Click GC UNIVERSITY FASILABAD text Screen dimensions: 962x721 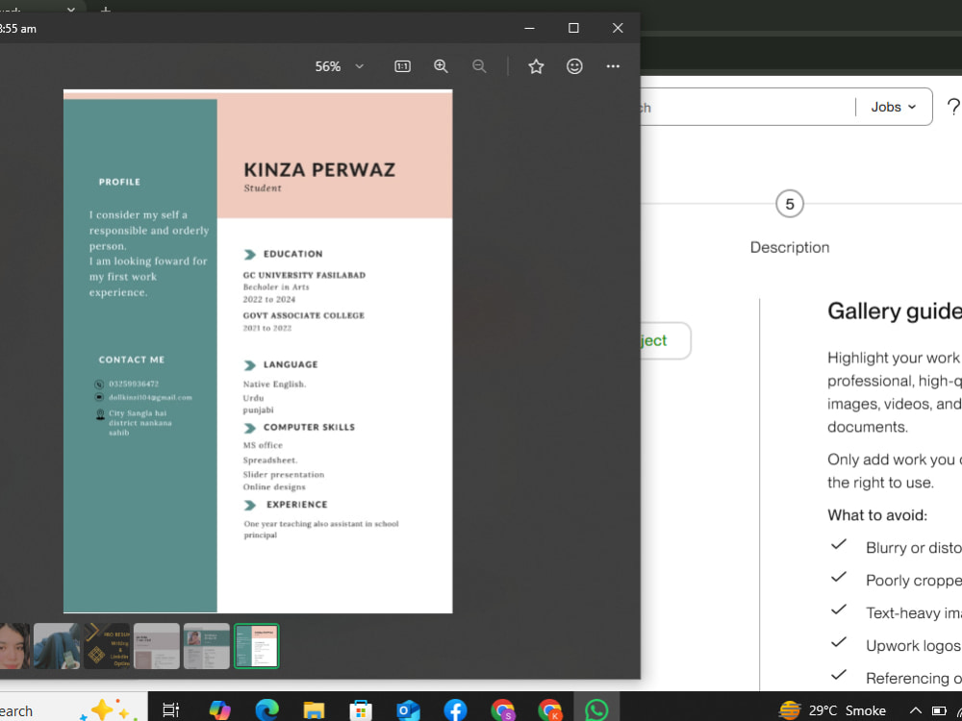pos(304,275)
